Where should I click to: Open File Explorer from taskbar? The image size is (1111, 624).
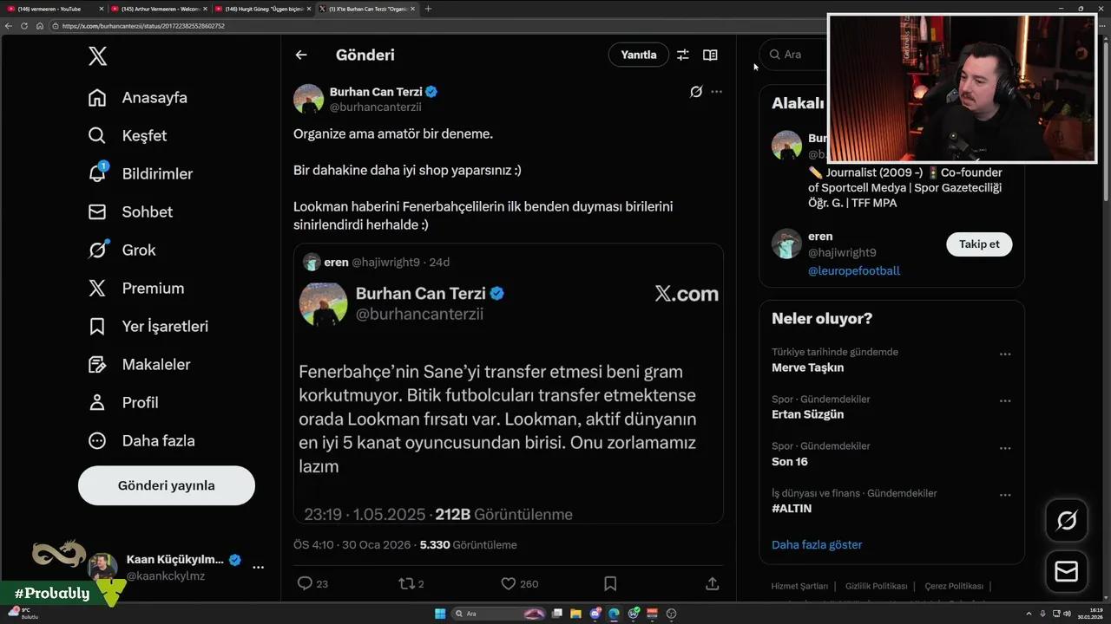[x=576, y=614]
